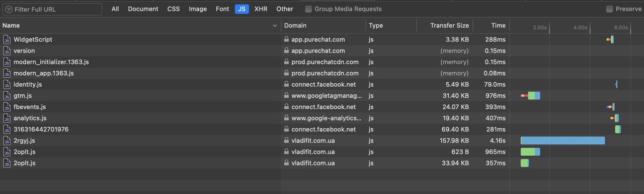Click JS icon for fbevents.js
The height and width of the screenshot is (194, 644).
[7, 107]
